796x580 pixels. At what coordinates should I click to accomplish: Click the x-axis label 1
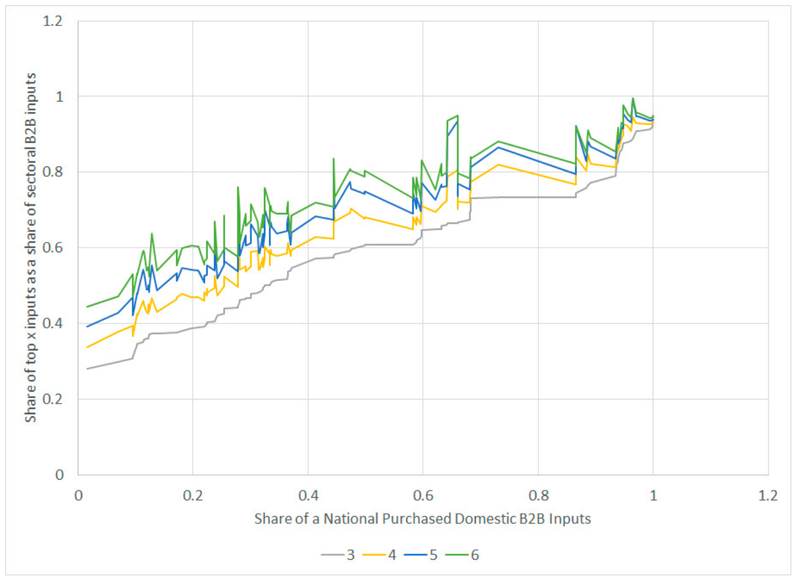(653, 495)
